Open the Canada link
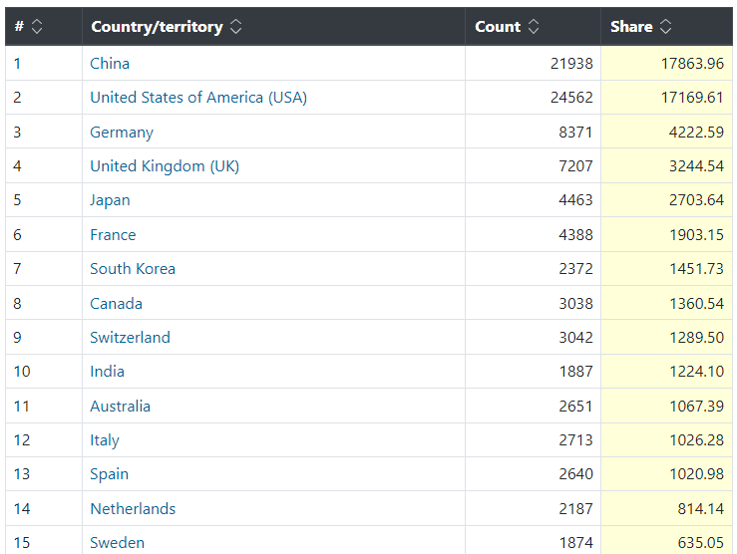 [x=116, y=304]
